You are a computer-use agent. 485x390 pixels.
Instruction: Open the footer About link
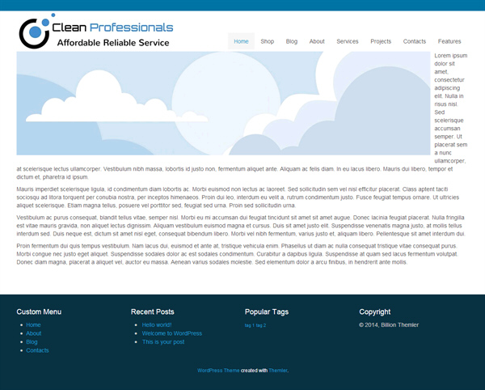(33, 333)
